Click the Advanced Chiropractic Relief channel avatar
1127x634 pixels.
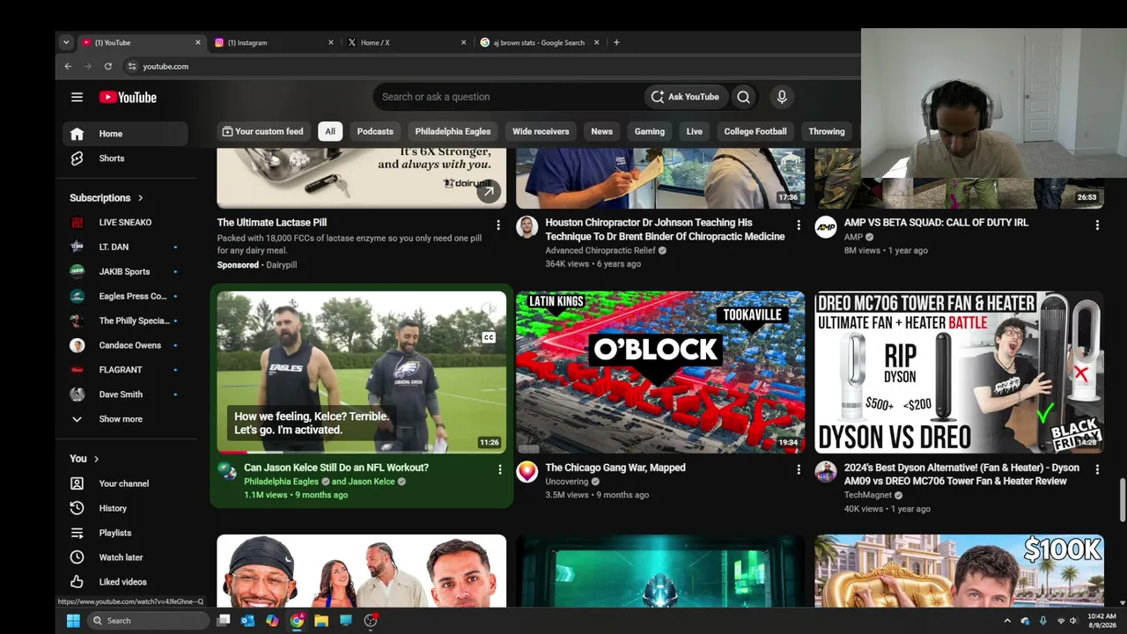[527, 227]
